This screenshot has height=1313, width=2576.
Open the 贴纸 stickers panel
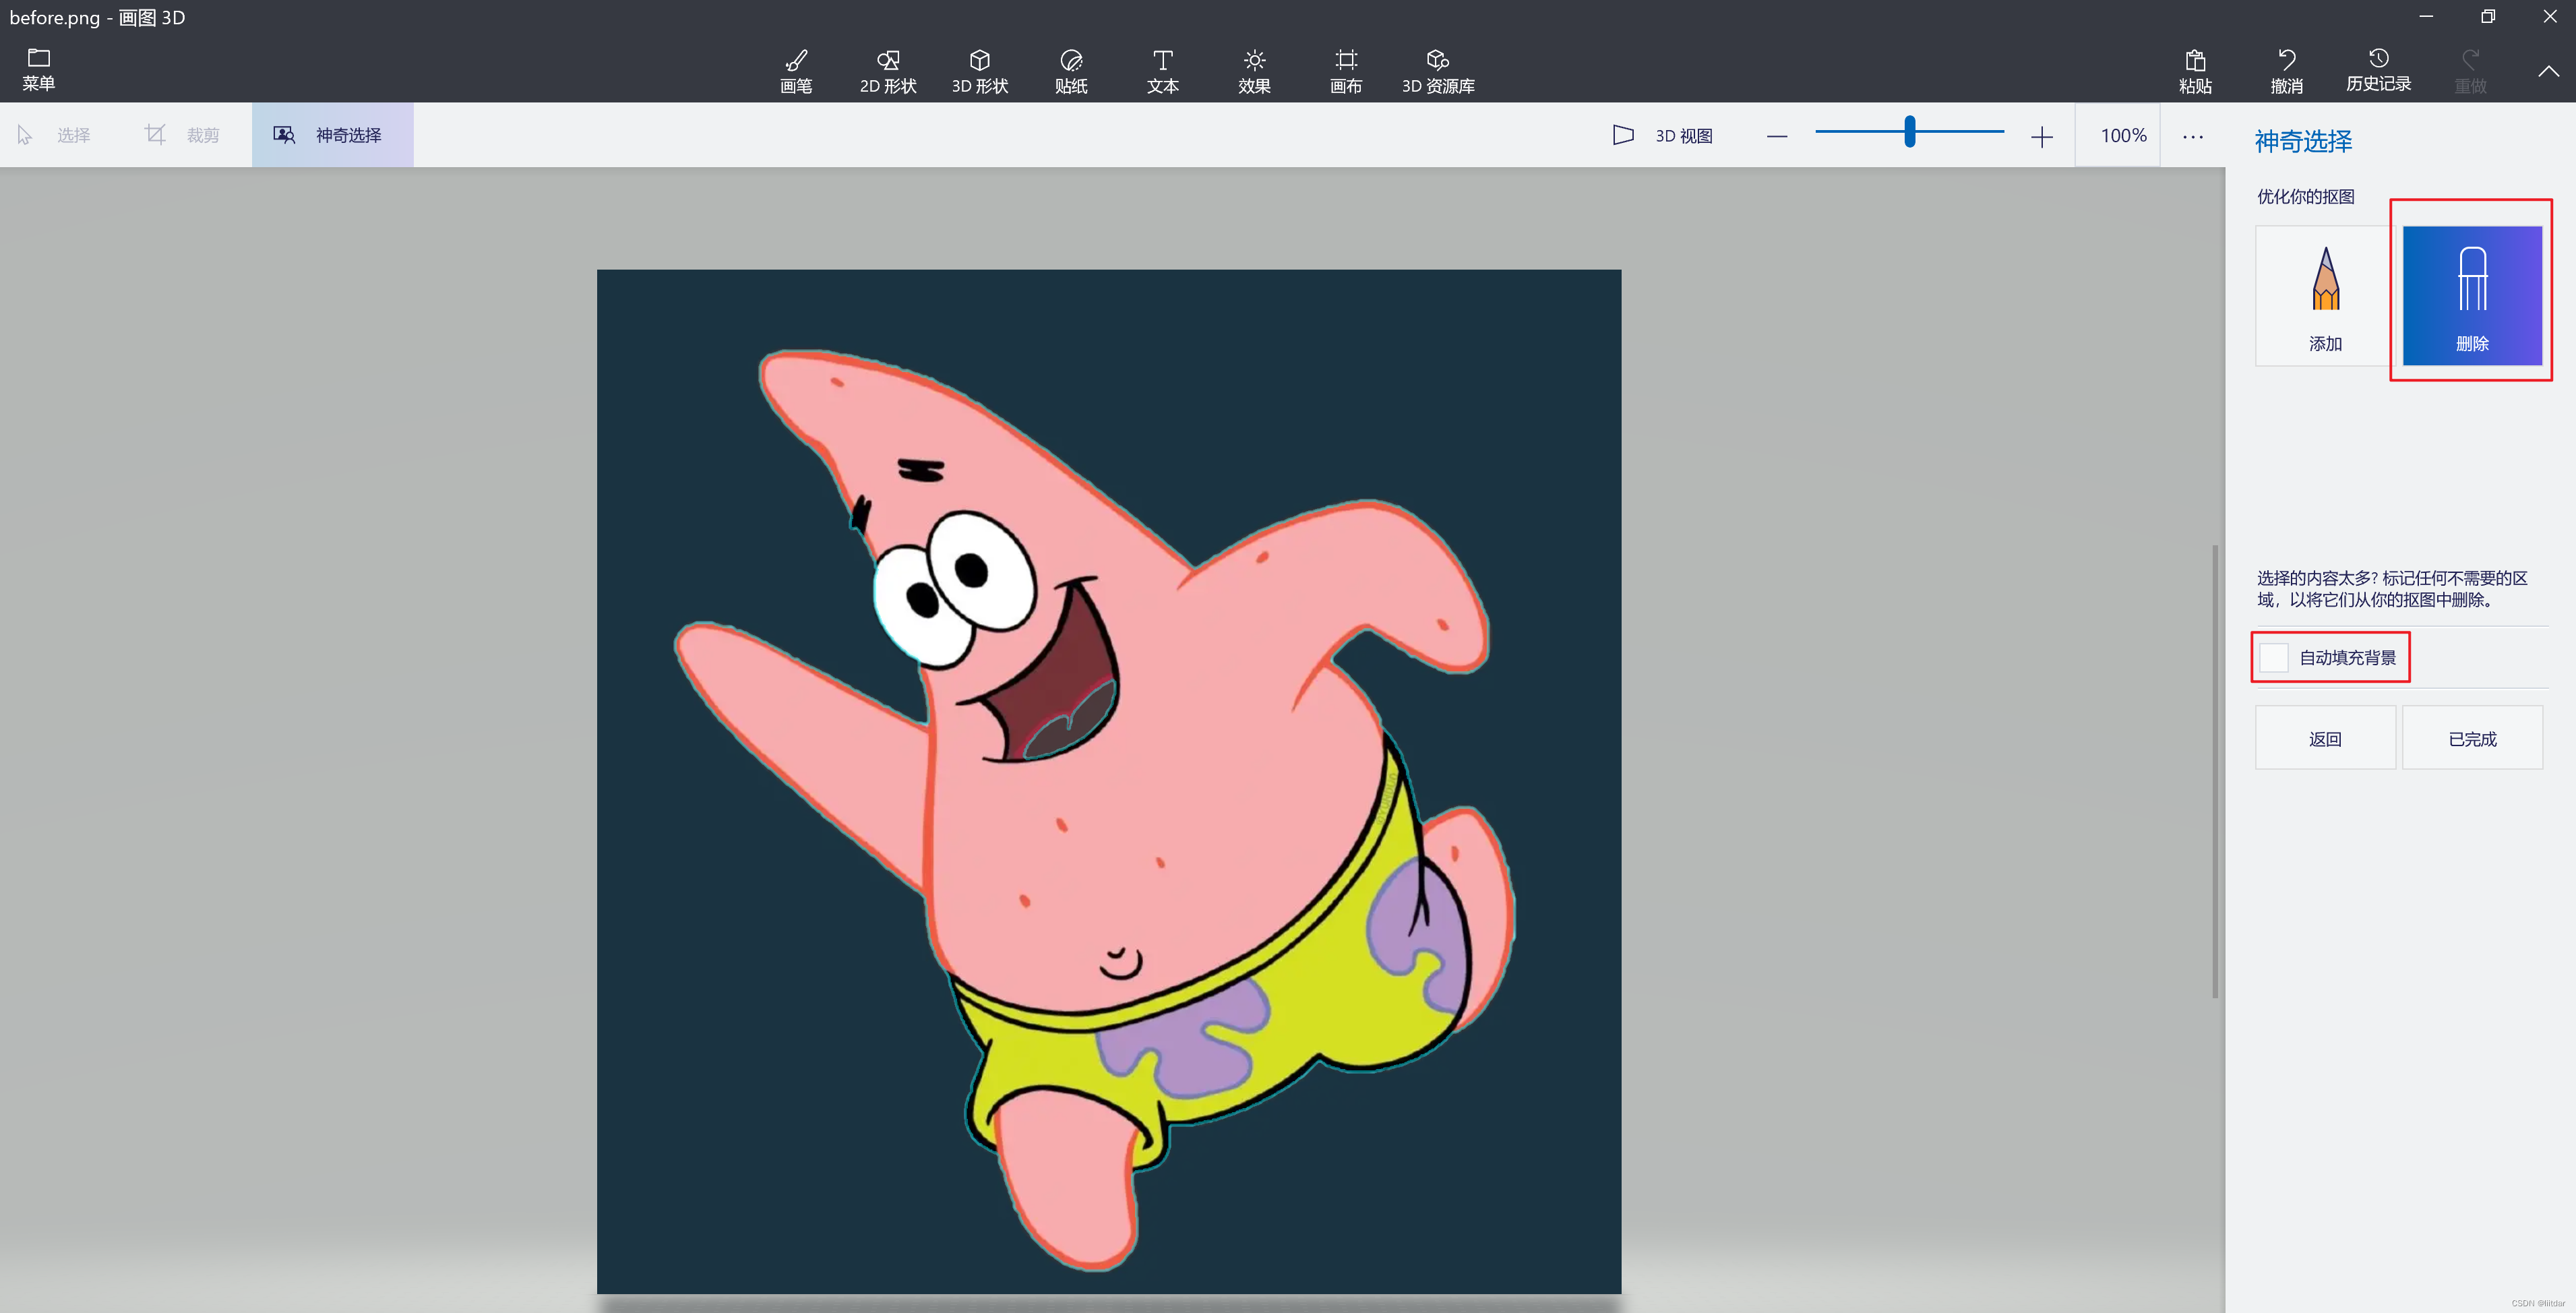pyautogui.click(x=1069, y=70)
